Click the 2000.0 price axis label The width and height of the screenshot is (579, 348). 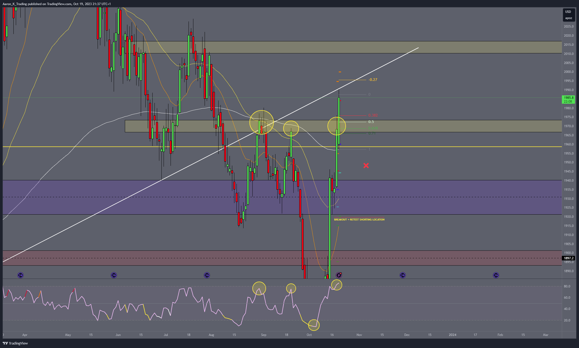pyautogui.click(x=569, y=72)
